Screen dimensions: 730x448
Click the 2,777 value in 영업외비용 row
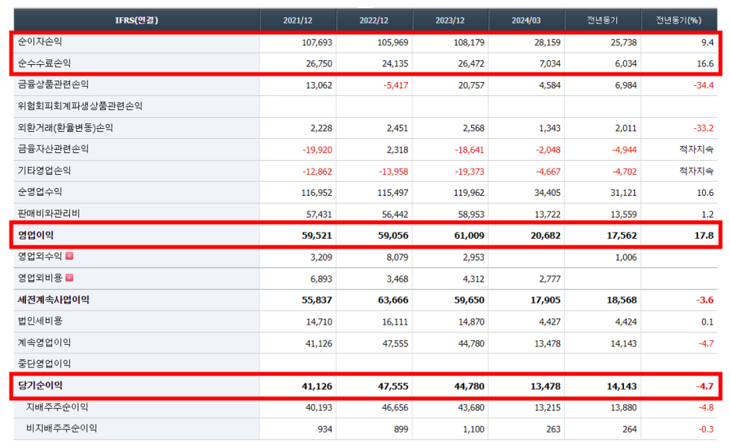[550, 279]
